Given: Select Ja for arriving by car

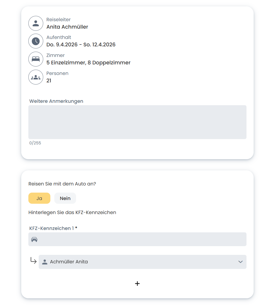Looking at the screenshot, I should click(39, 198).
